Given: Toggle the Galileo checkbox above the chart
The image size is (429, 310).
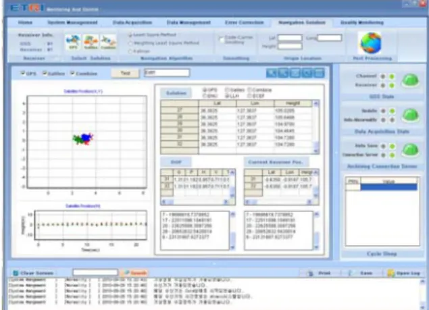Looking at the screenshot, I should point(45,73).
